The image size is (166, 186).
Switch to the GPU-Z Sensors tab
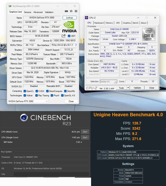(x=28, y=12)
